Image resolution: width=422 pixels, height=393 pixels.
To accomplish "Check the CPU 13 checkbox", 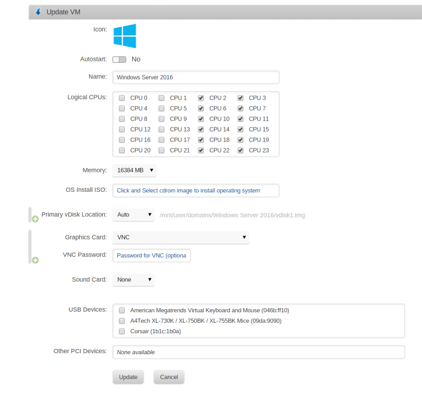I will tap(162, 129).
